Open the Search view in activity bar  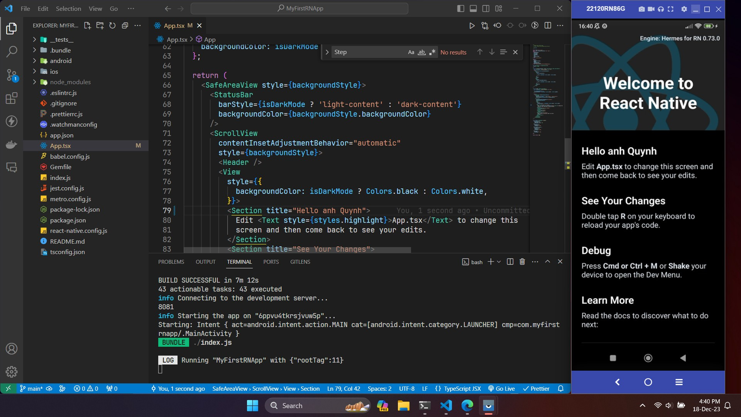tap(12, 51)
